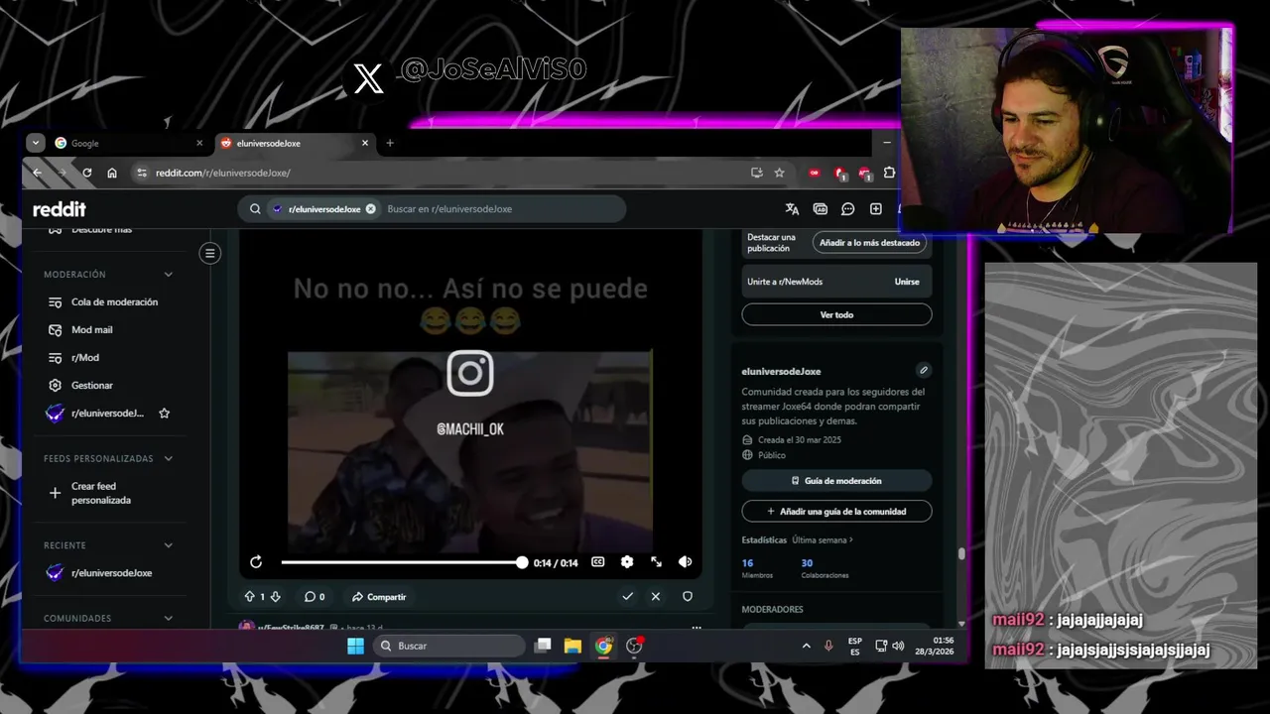Collapse the COMUNIDADES section
Image resolution: width=1270 pixels, height=714 pixels.
pos(168,618)
